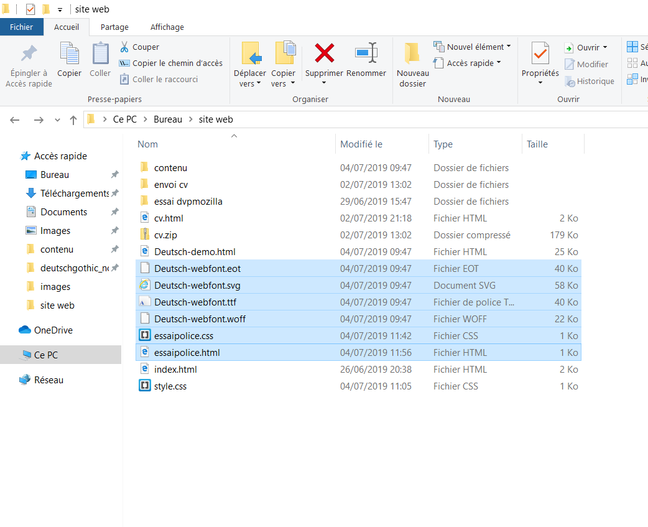Click the Couper scissors icon
This screenshot has width=648, height=527.
[124, 47]
